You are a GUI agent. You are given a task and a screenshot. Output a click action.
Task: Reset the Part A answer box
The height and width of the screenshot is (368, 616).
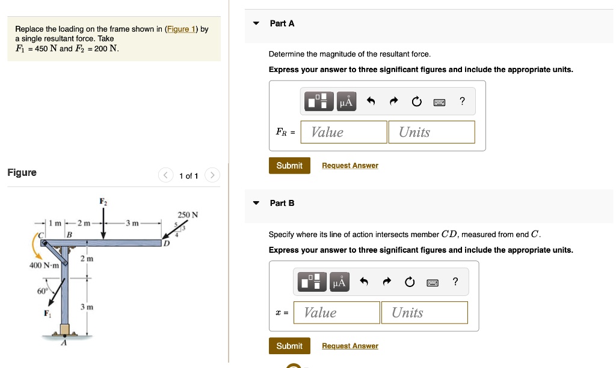416,101
